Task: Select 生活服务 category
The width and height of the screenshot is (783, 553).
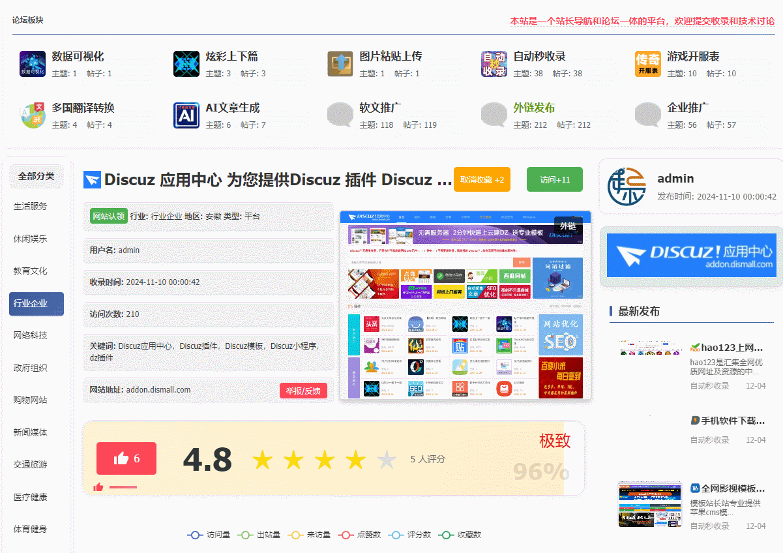Action: pyautogui.click(x=31, y=207)
